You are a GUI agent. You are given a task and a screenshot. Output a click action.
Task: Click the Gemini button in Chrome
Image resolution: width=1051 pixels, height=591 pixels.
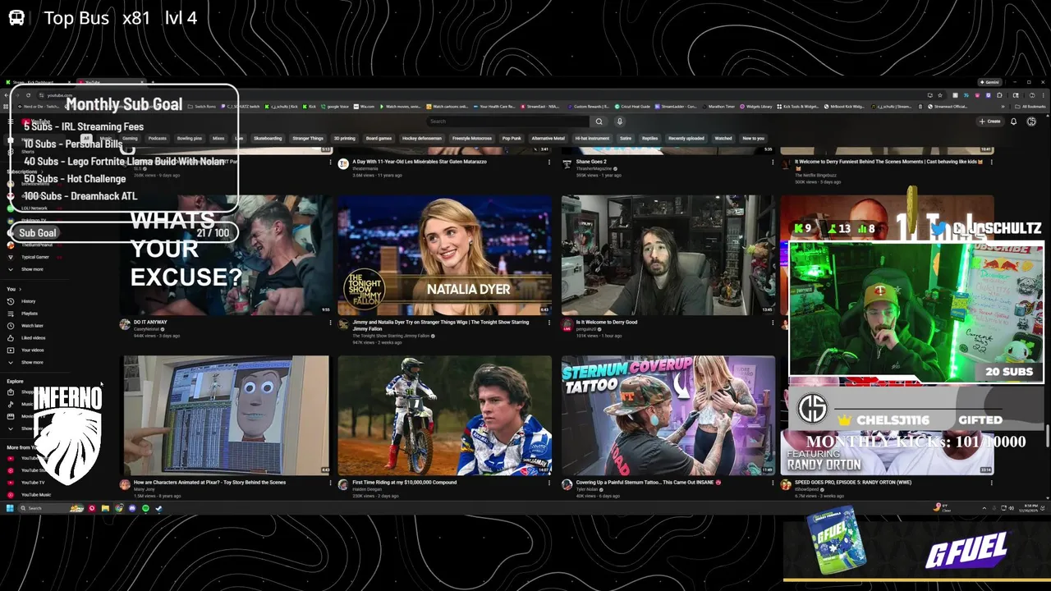click(989, 82)
